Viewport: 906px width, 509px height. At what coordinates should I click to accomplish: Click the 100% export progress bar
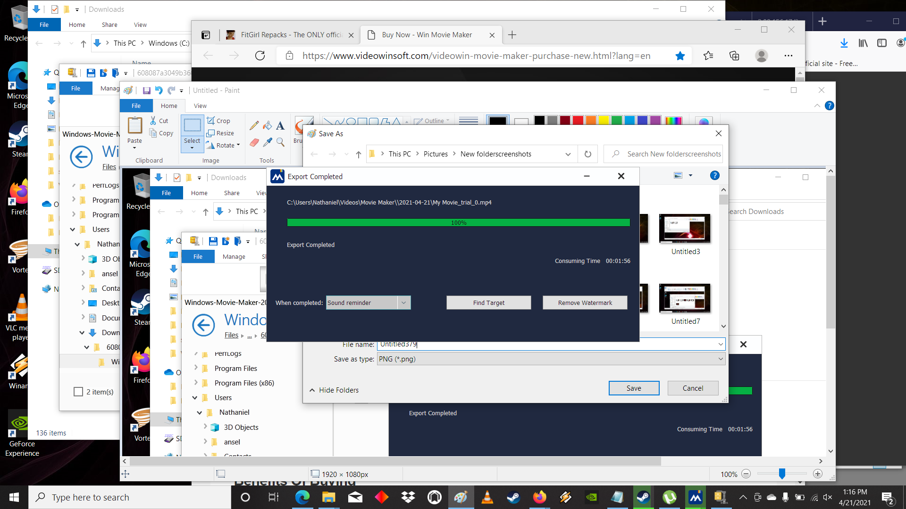(x=459, y=222)
